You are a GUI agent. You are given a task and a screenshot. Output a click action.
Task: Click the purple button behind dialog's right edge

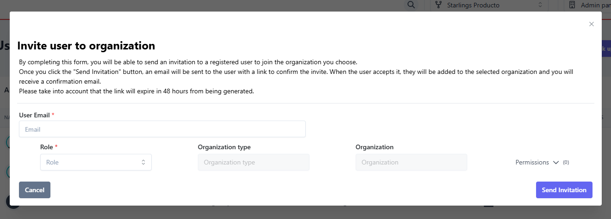coord(606,49)
